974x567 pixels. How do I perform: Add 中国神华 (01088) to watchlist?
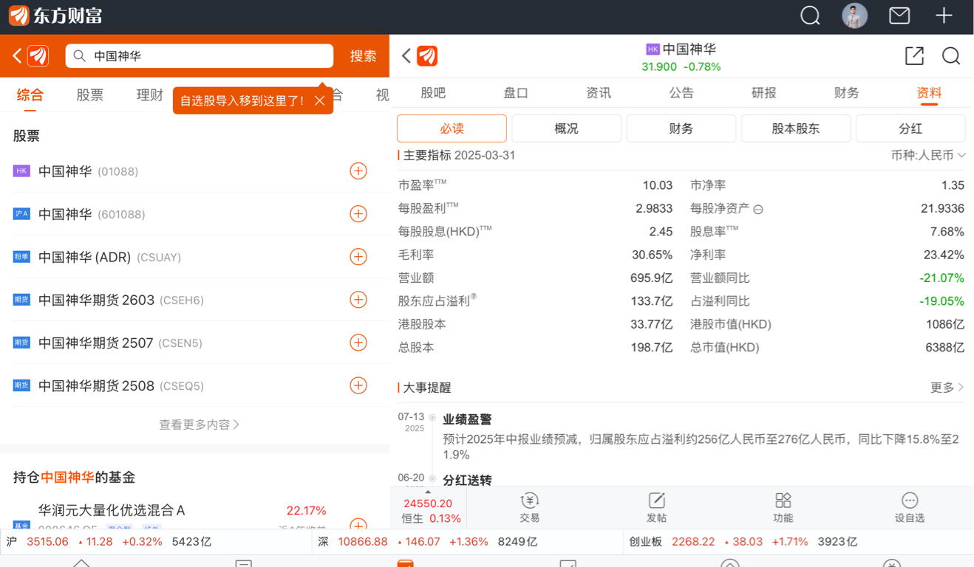(x=358, y=171)
